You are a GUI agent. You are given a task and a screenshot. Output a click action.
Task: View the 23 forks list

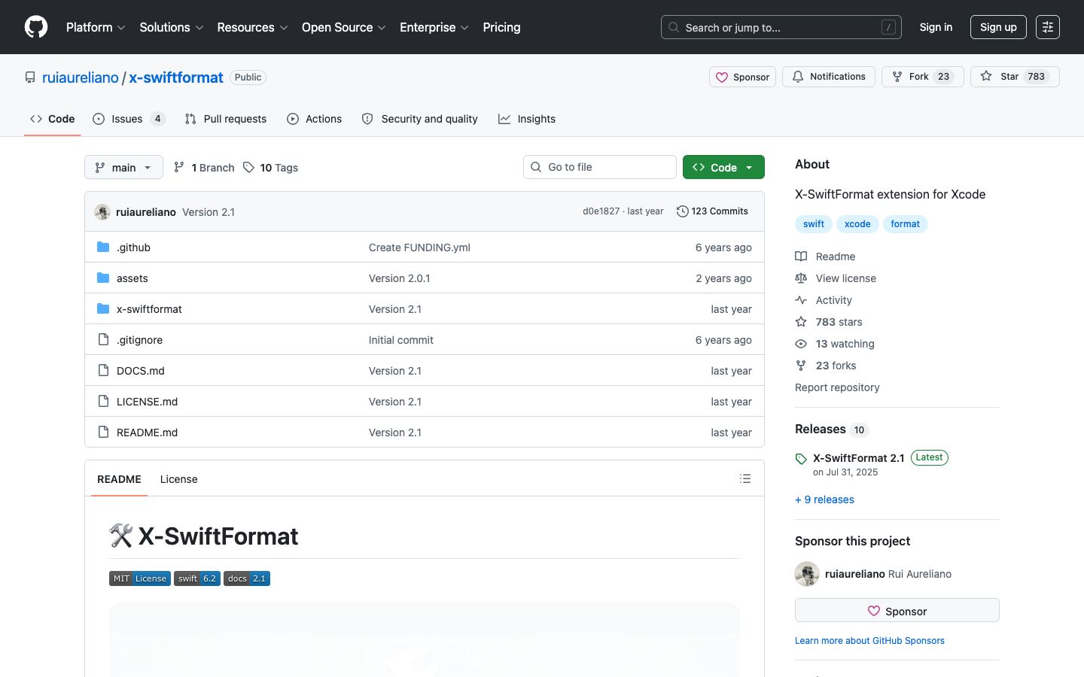pos(827,366)
